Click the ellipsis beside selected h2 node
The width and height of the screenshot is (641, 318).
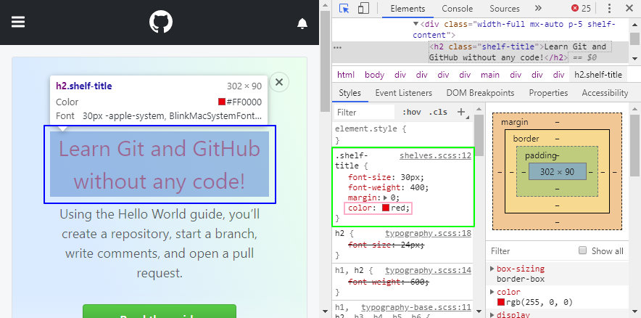337,47
